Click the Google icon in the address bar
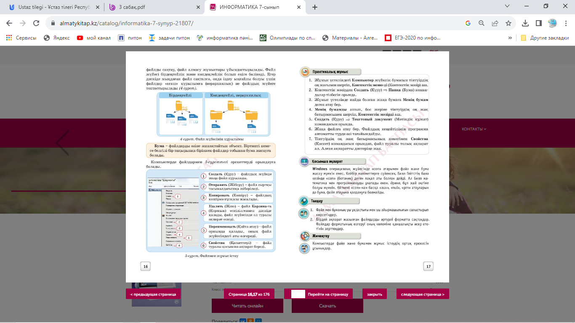575x323 pixels. click(468, 23)
